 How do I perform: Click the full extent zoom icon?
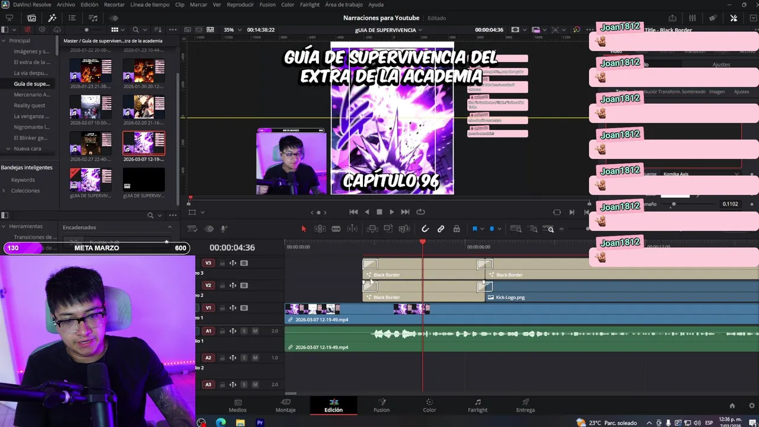click(516, 229)
